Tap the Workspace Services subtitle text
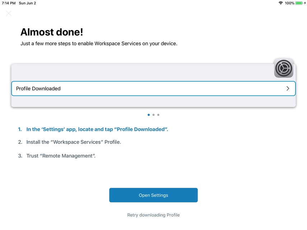This screenshot has height=230, width=307. click(99, 44)
